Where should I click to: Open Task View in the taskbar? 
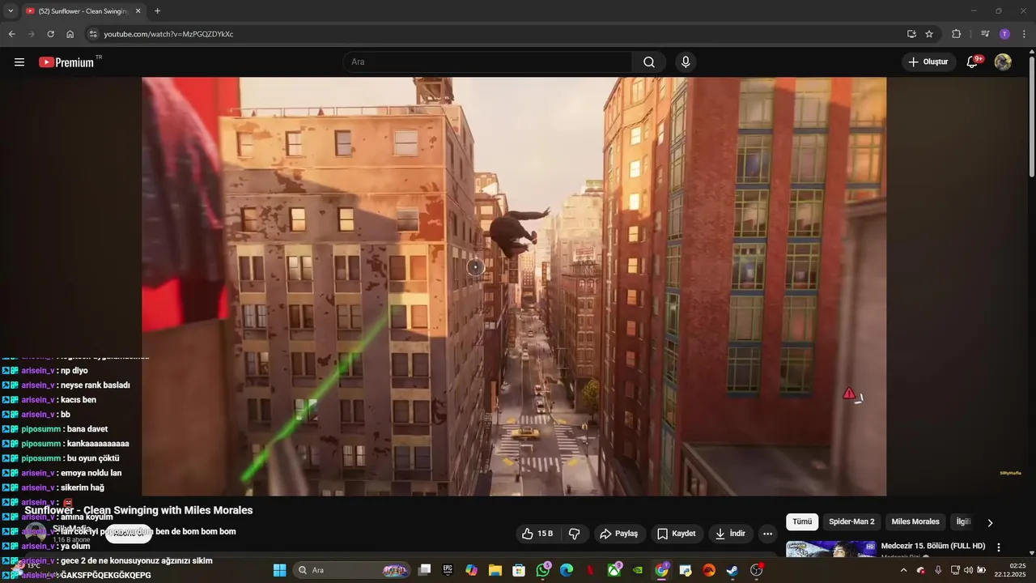[x=424, y=570]
